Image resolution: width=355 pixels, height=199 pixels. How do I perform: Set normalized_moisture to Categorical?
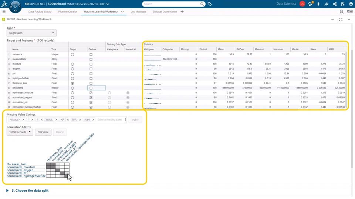(x=109, y=93)
